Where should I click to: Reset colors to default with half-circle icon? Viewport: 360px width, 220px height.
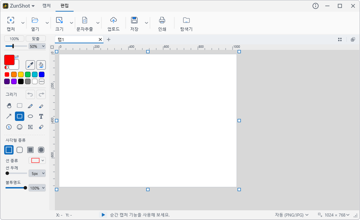point(7,67)
